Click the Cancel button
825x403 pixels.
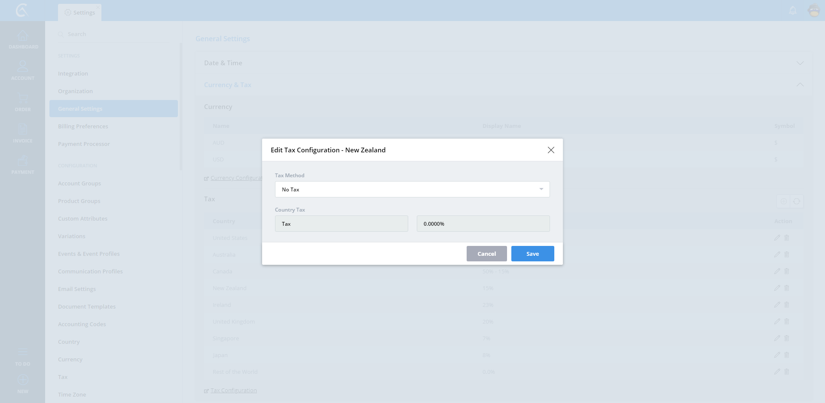pyautogui.click(x=486, y=254)
